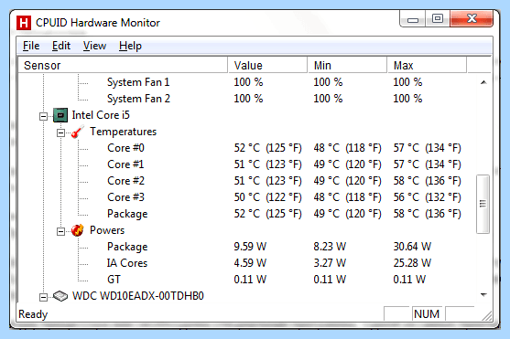Click Core #3 value 50 °C (122 °F)
510x339 pixels.
pyautogui.click(x=267, y=197)
